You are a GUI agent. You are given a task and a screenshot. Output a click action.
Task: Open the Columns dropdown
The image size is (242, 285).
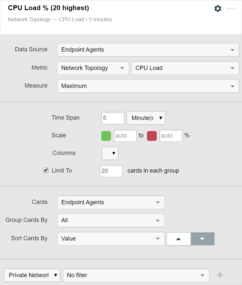click(110, 153)
